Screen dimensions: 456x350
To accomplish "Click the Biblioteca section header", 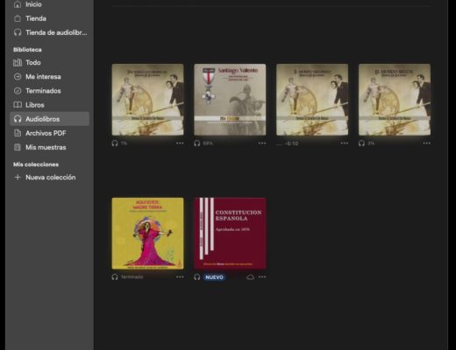I will 27,50.
